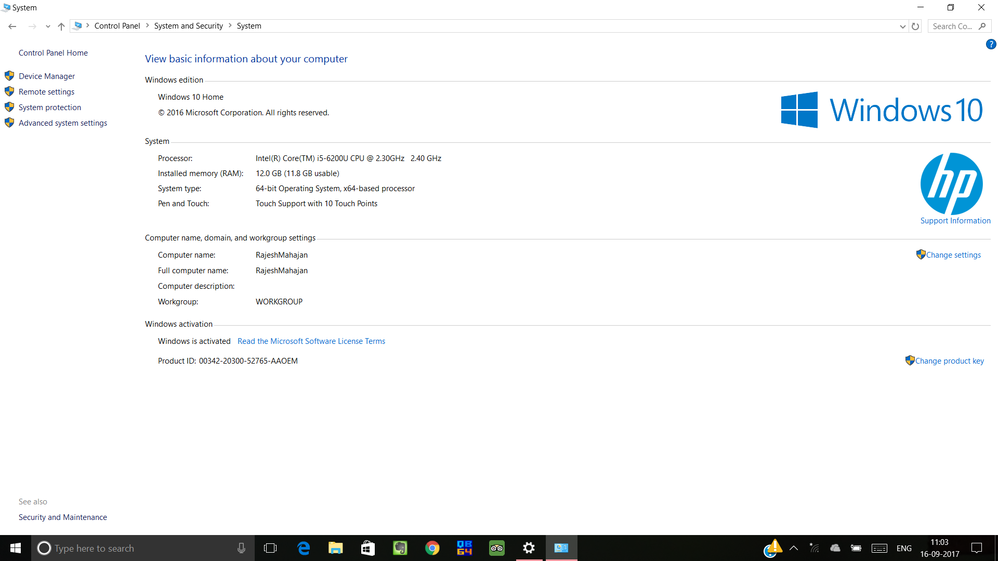The height and width of the screenshot is (561, 998).
Task: Open Action Center notifications
Action: coord(977,548)
